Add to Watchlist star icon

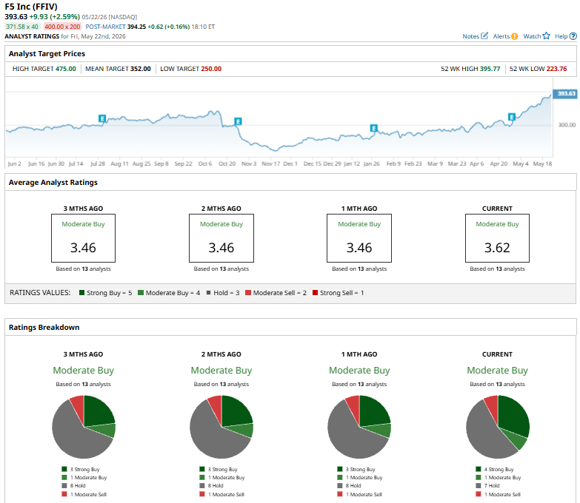tap(547, 36)
